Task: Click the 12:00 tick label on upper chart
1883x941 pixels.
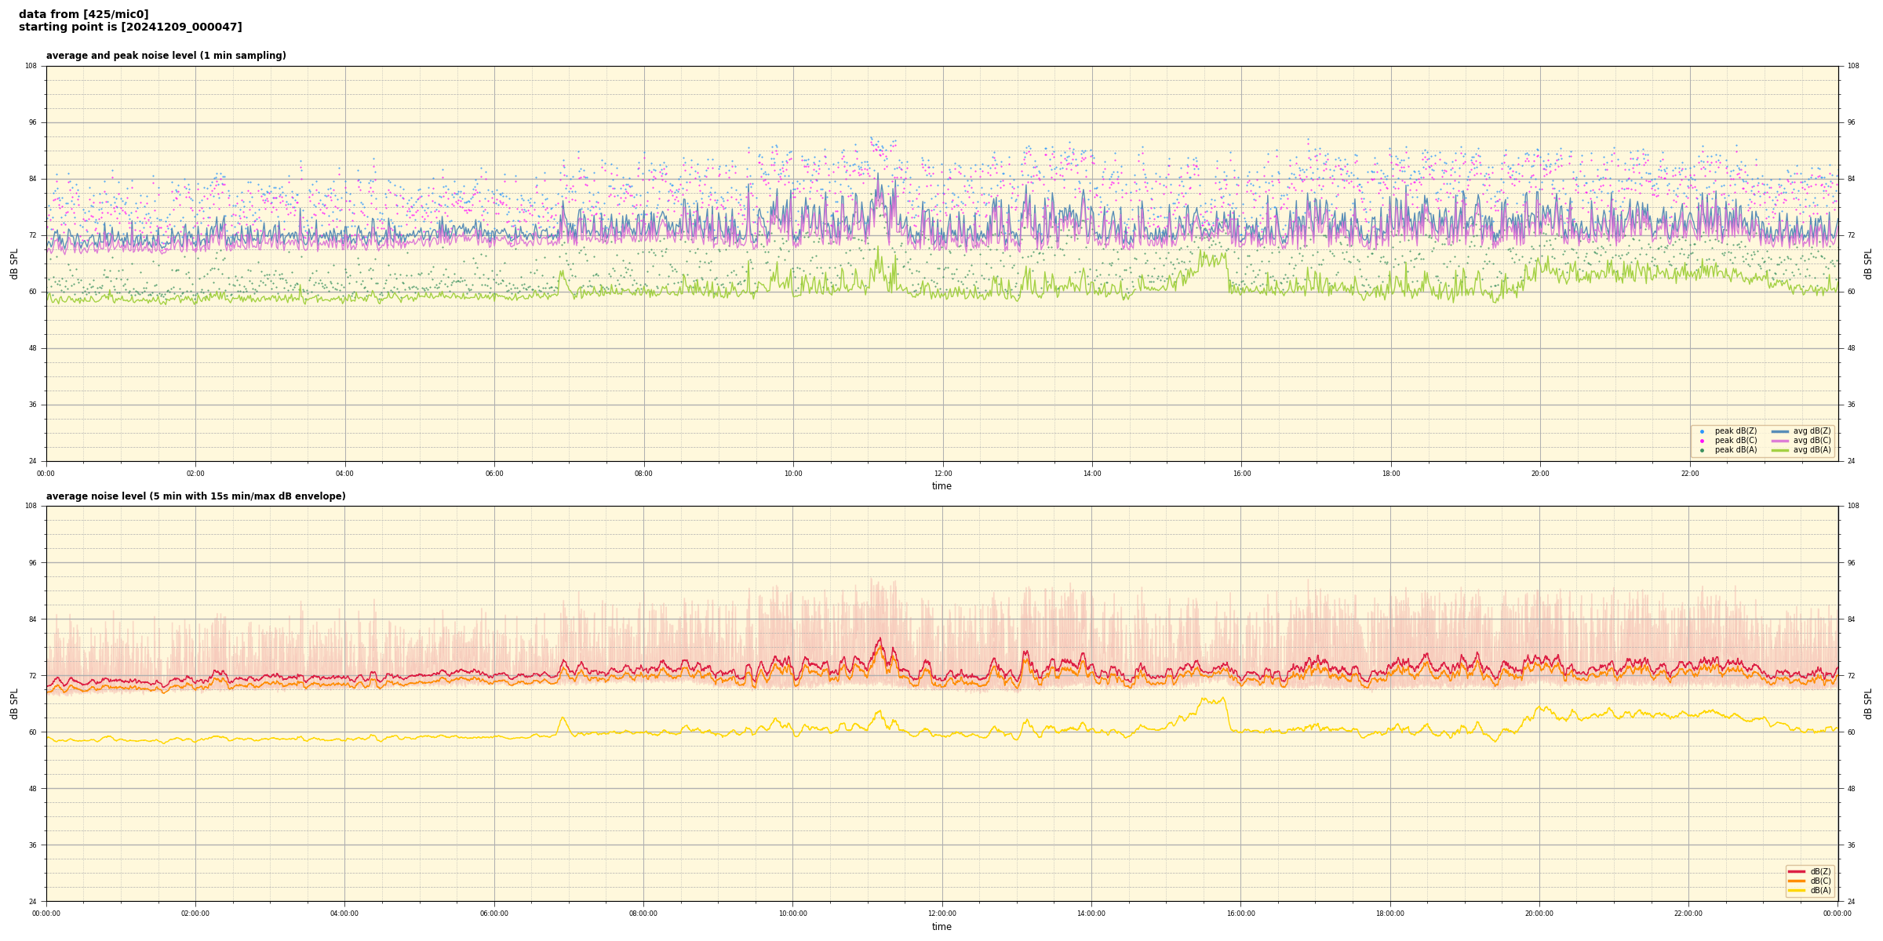Action: point(942,474)
